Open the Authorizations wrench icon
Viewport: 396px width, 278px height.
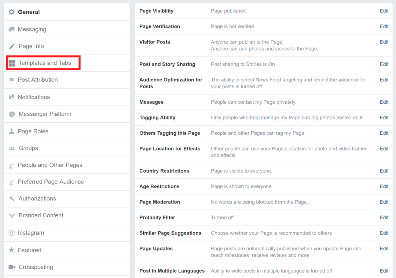click(x=11, y=199)
